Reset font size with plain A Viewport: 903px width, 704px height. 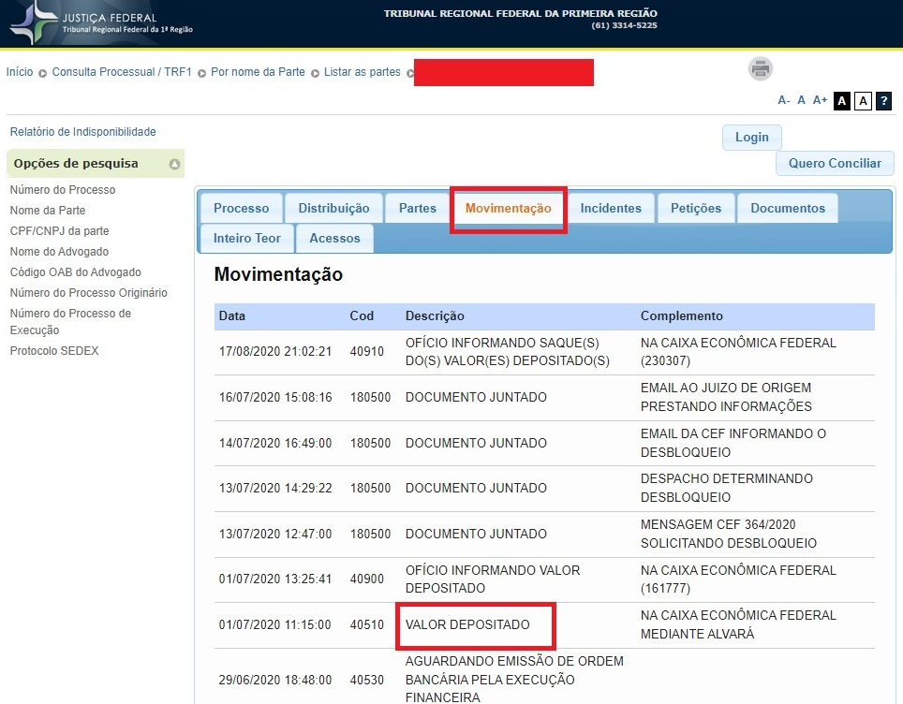pos(801,100)
